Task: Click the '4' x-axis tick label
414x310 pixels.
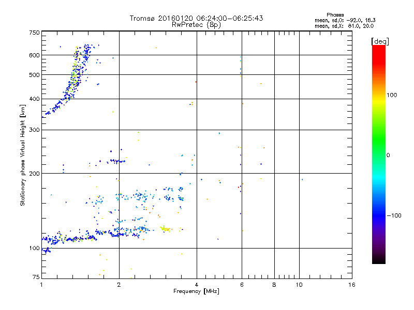Action: tap(197, 285)
